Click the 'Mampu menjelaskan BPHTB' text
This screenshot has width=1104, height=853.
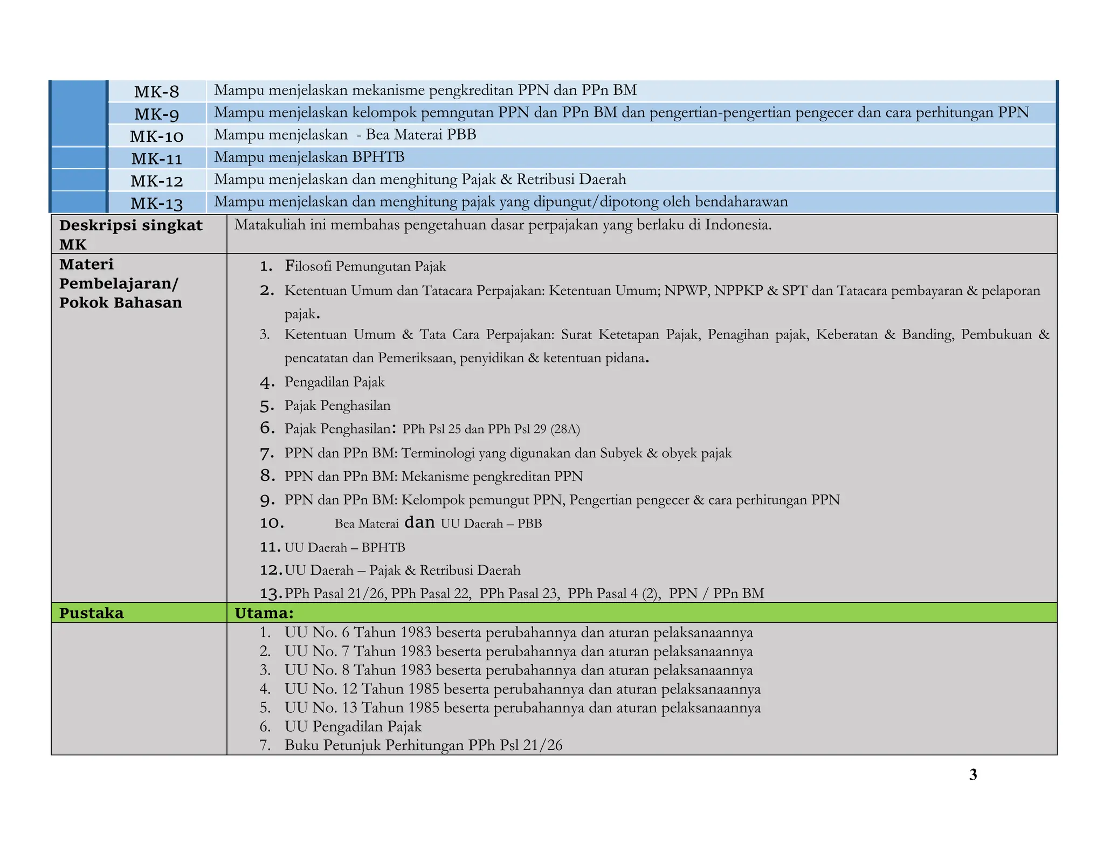click(x=309, y=157)
